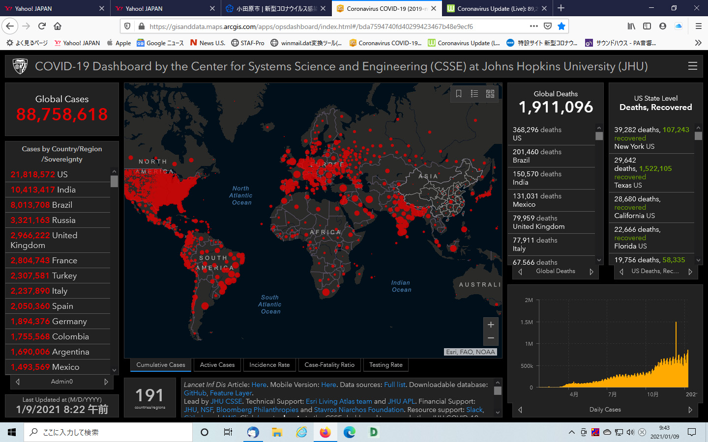The height and width of the screenshot is (442, 708).
Task: Reload the current page
Action: tap(42, 26)
